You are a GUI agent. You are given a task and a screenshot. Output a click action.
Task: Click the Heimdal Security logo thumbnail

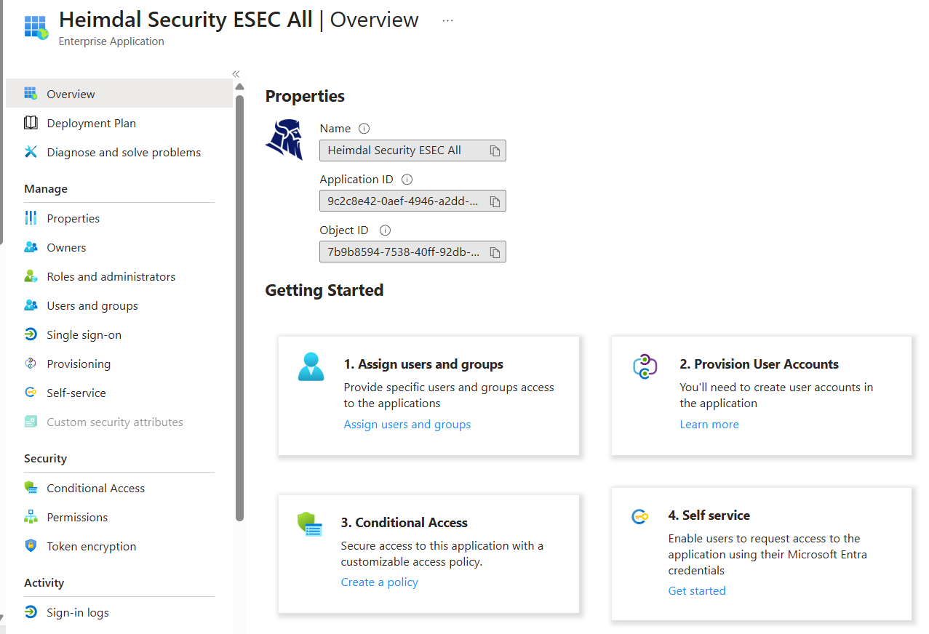point(284,140)
